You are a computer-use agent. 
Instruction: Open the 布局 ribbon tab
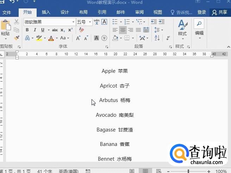[x=83, y=12]
